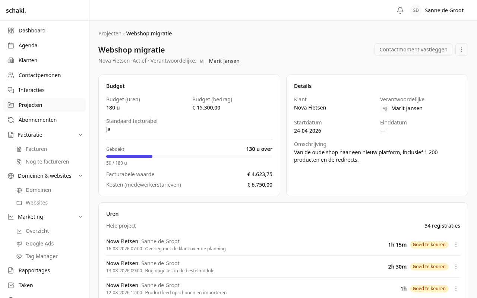Click the Contactpersonen people icon
The image size is (477, 298).
click(x=11, y=75)
